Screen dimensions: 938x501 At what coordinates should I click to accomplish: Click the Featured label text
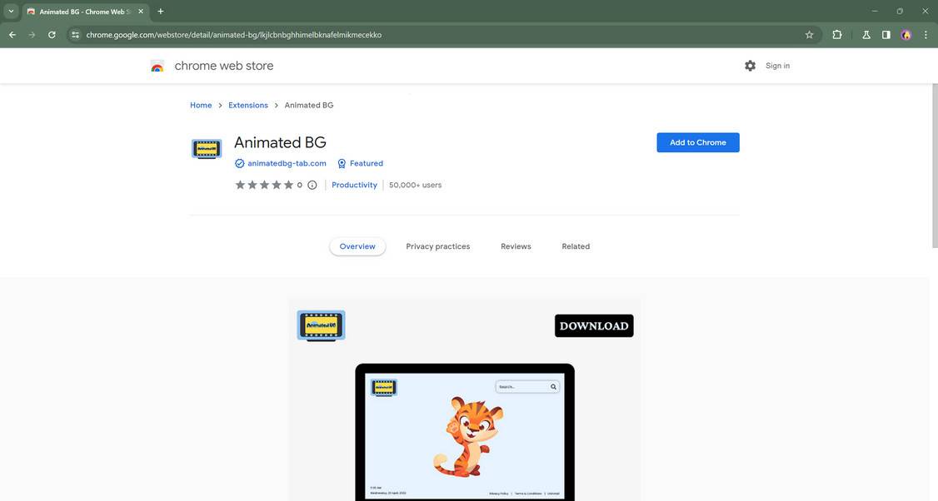click(367, 163)
